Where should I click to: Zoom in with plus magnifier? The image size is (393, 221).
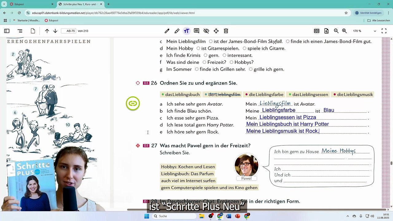[344, 31]
